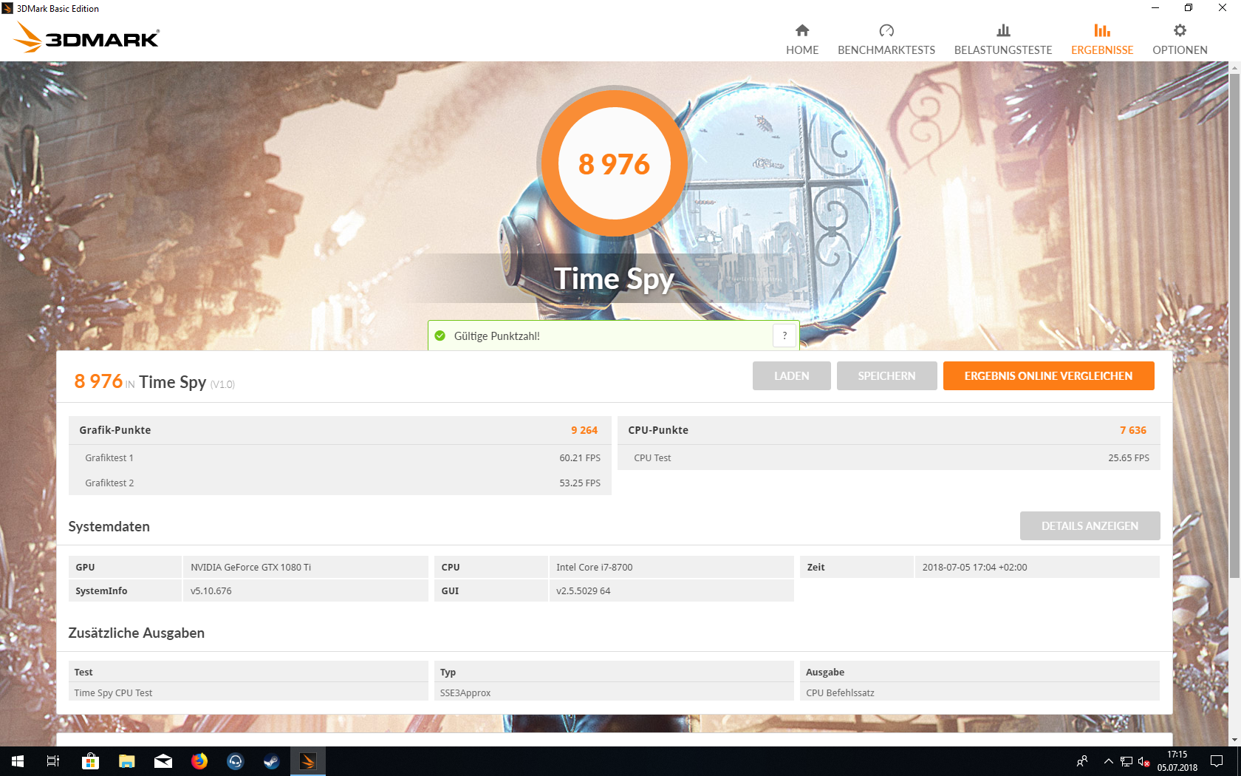This screenshot has height=776, width=1241.
Task: Open the headset app taskbar icon
Action: pyautogui.click(x=236, y=761)
